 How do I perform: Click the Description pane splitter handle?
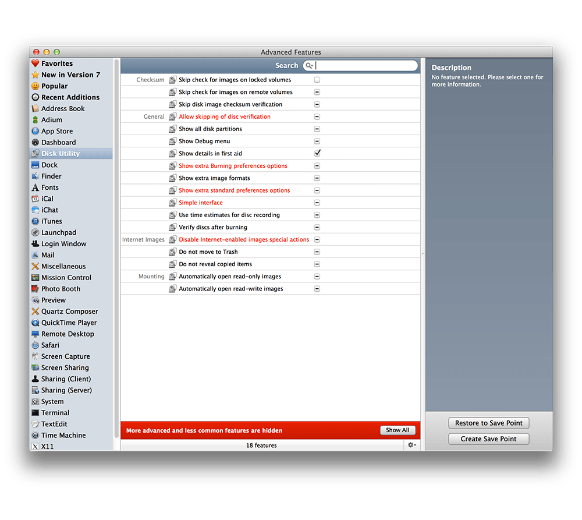point(423,254)
